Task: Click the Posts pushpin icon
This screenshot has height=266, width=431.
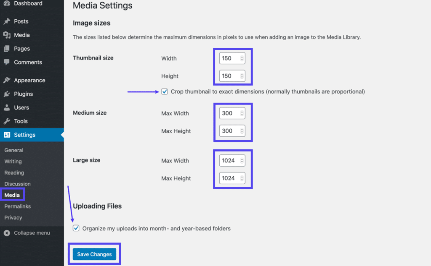Action: 7,21
